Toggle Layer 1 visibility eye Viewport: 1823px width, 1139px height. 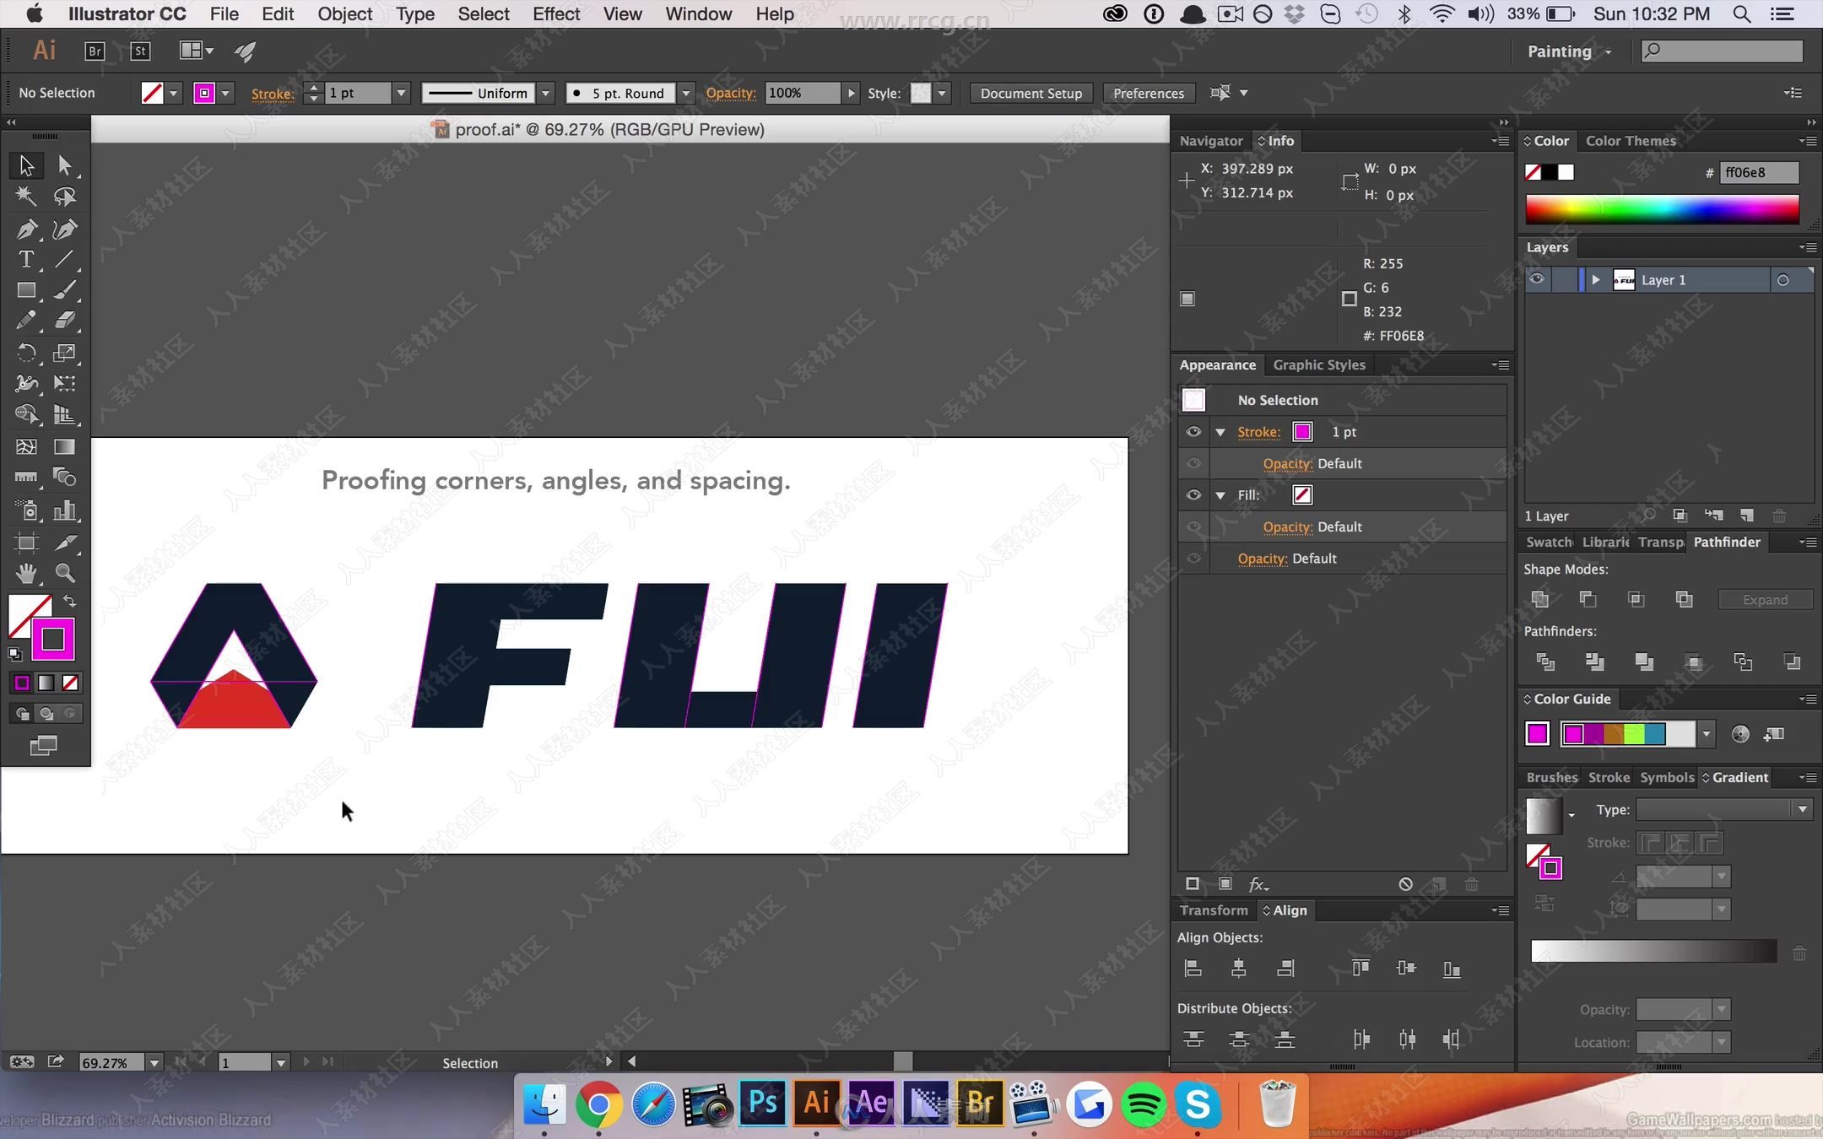[x=1537, y=279]
